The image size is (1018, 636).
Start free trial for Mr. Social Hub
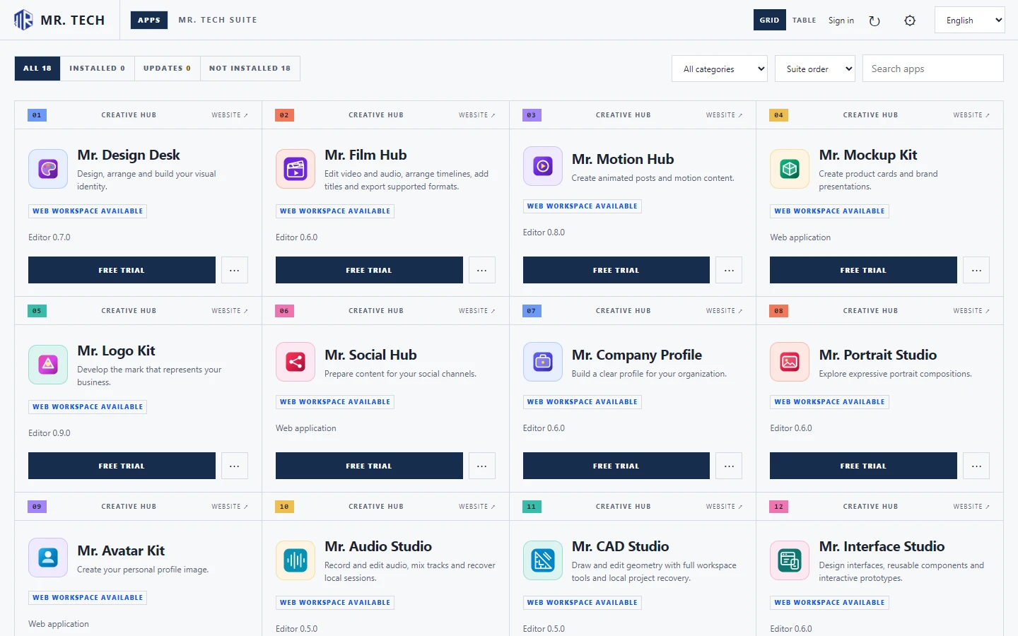click(x=369, y=466)
